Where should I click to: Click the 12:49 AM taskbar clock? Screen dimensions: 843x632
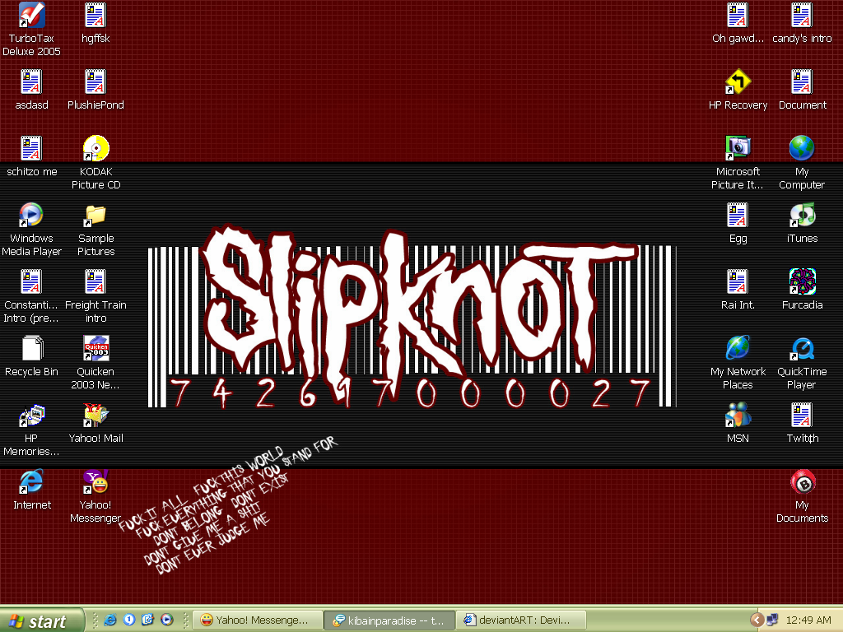pos(808,620)
